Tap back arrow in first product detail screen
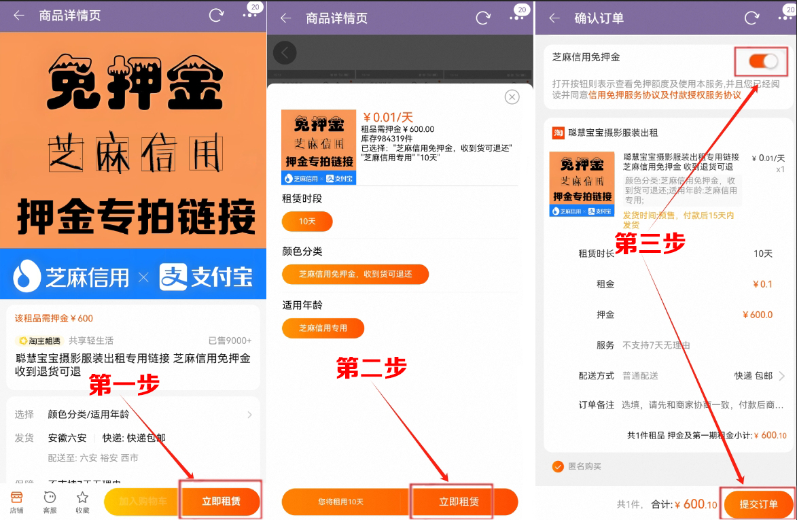This screenshot has height=520, width=797. point(19,15)
